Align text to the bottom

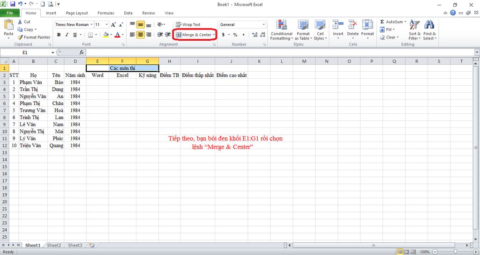(149, 24)
